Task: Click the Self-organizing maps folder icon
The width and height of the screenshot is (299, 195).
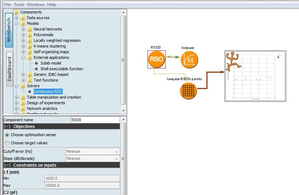Action: [x=30, y=52]
